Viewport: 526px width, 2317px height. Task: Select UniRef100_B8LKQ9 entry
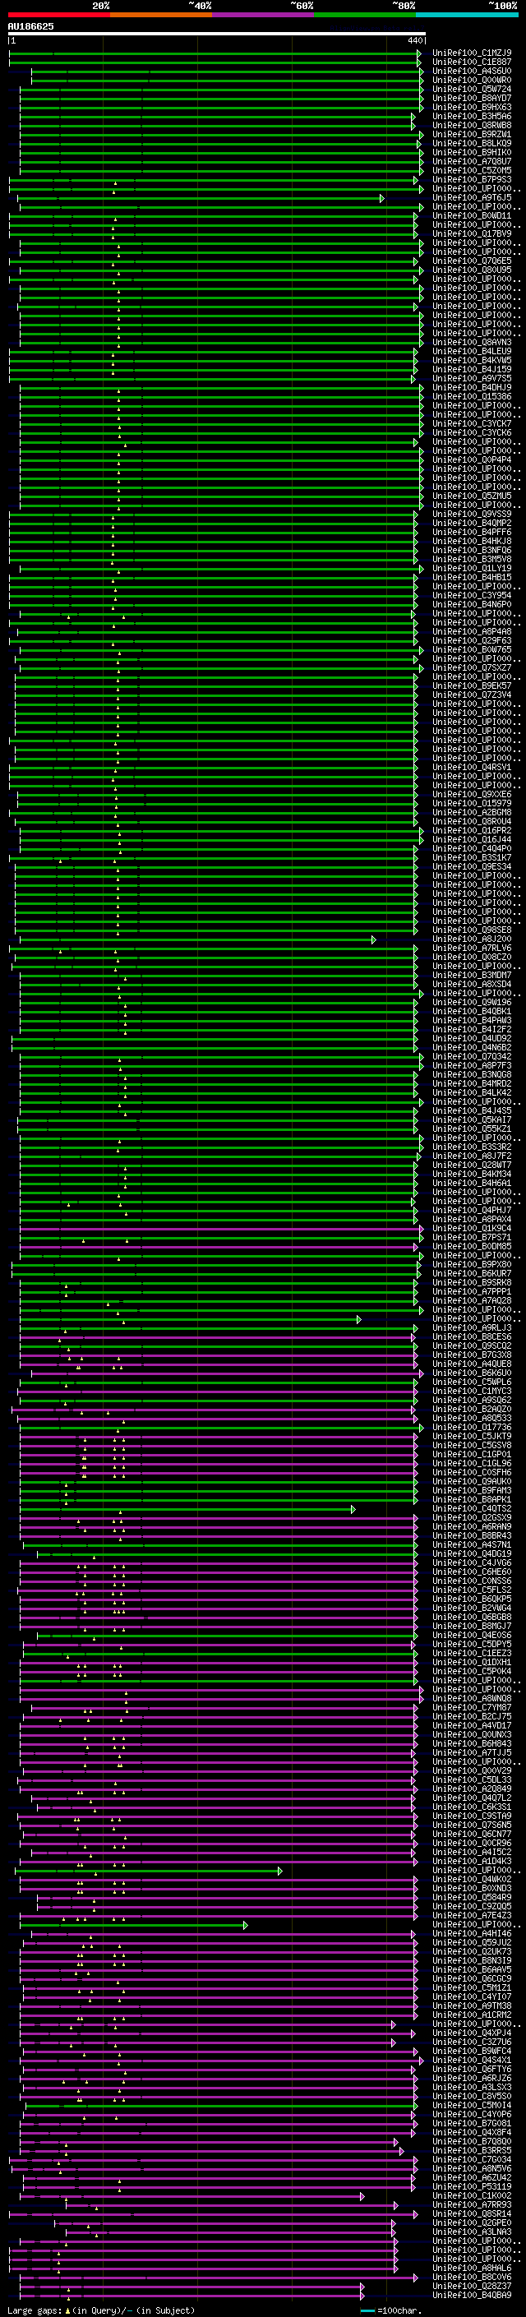472,143
